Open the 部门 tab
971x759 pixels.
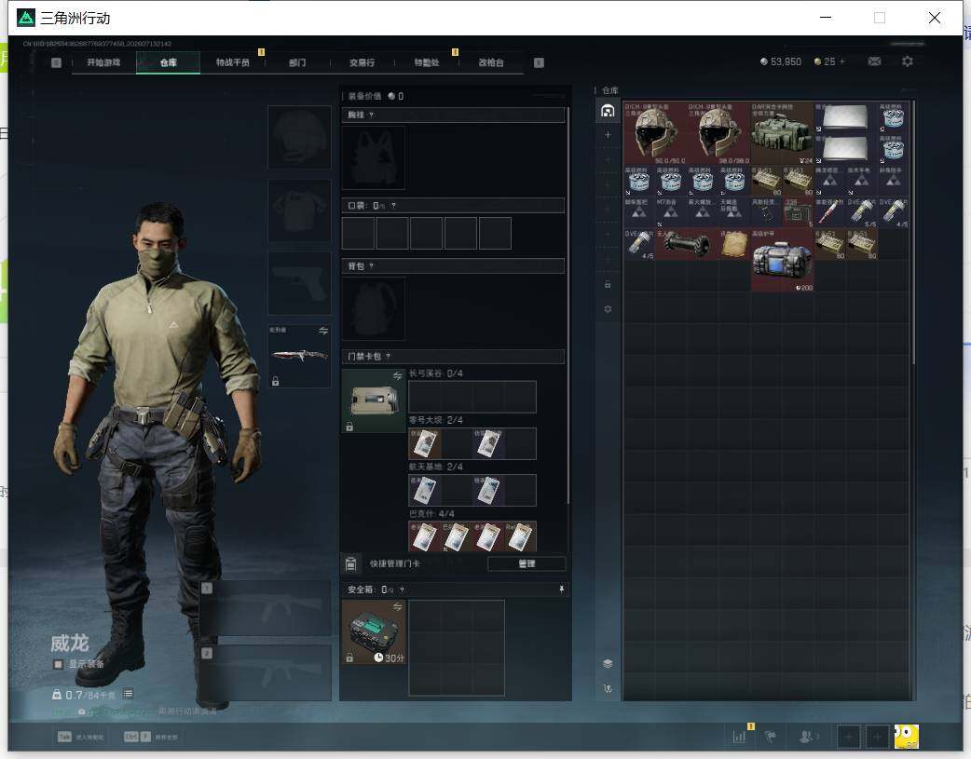tap(297, 62)
